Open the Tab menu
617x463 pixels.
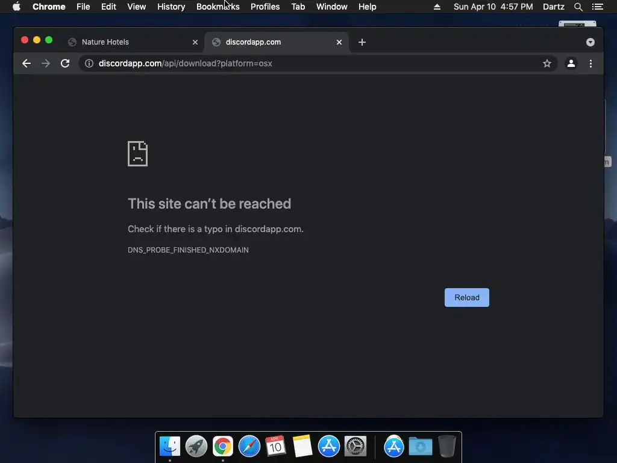298,7
